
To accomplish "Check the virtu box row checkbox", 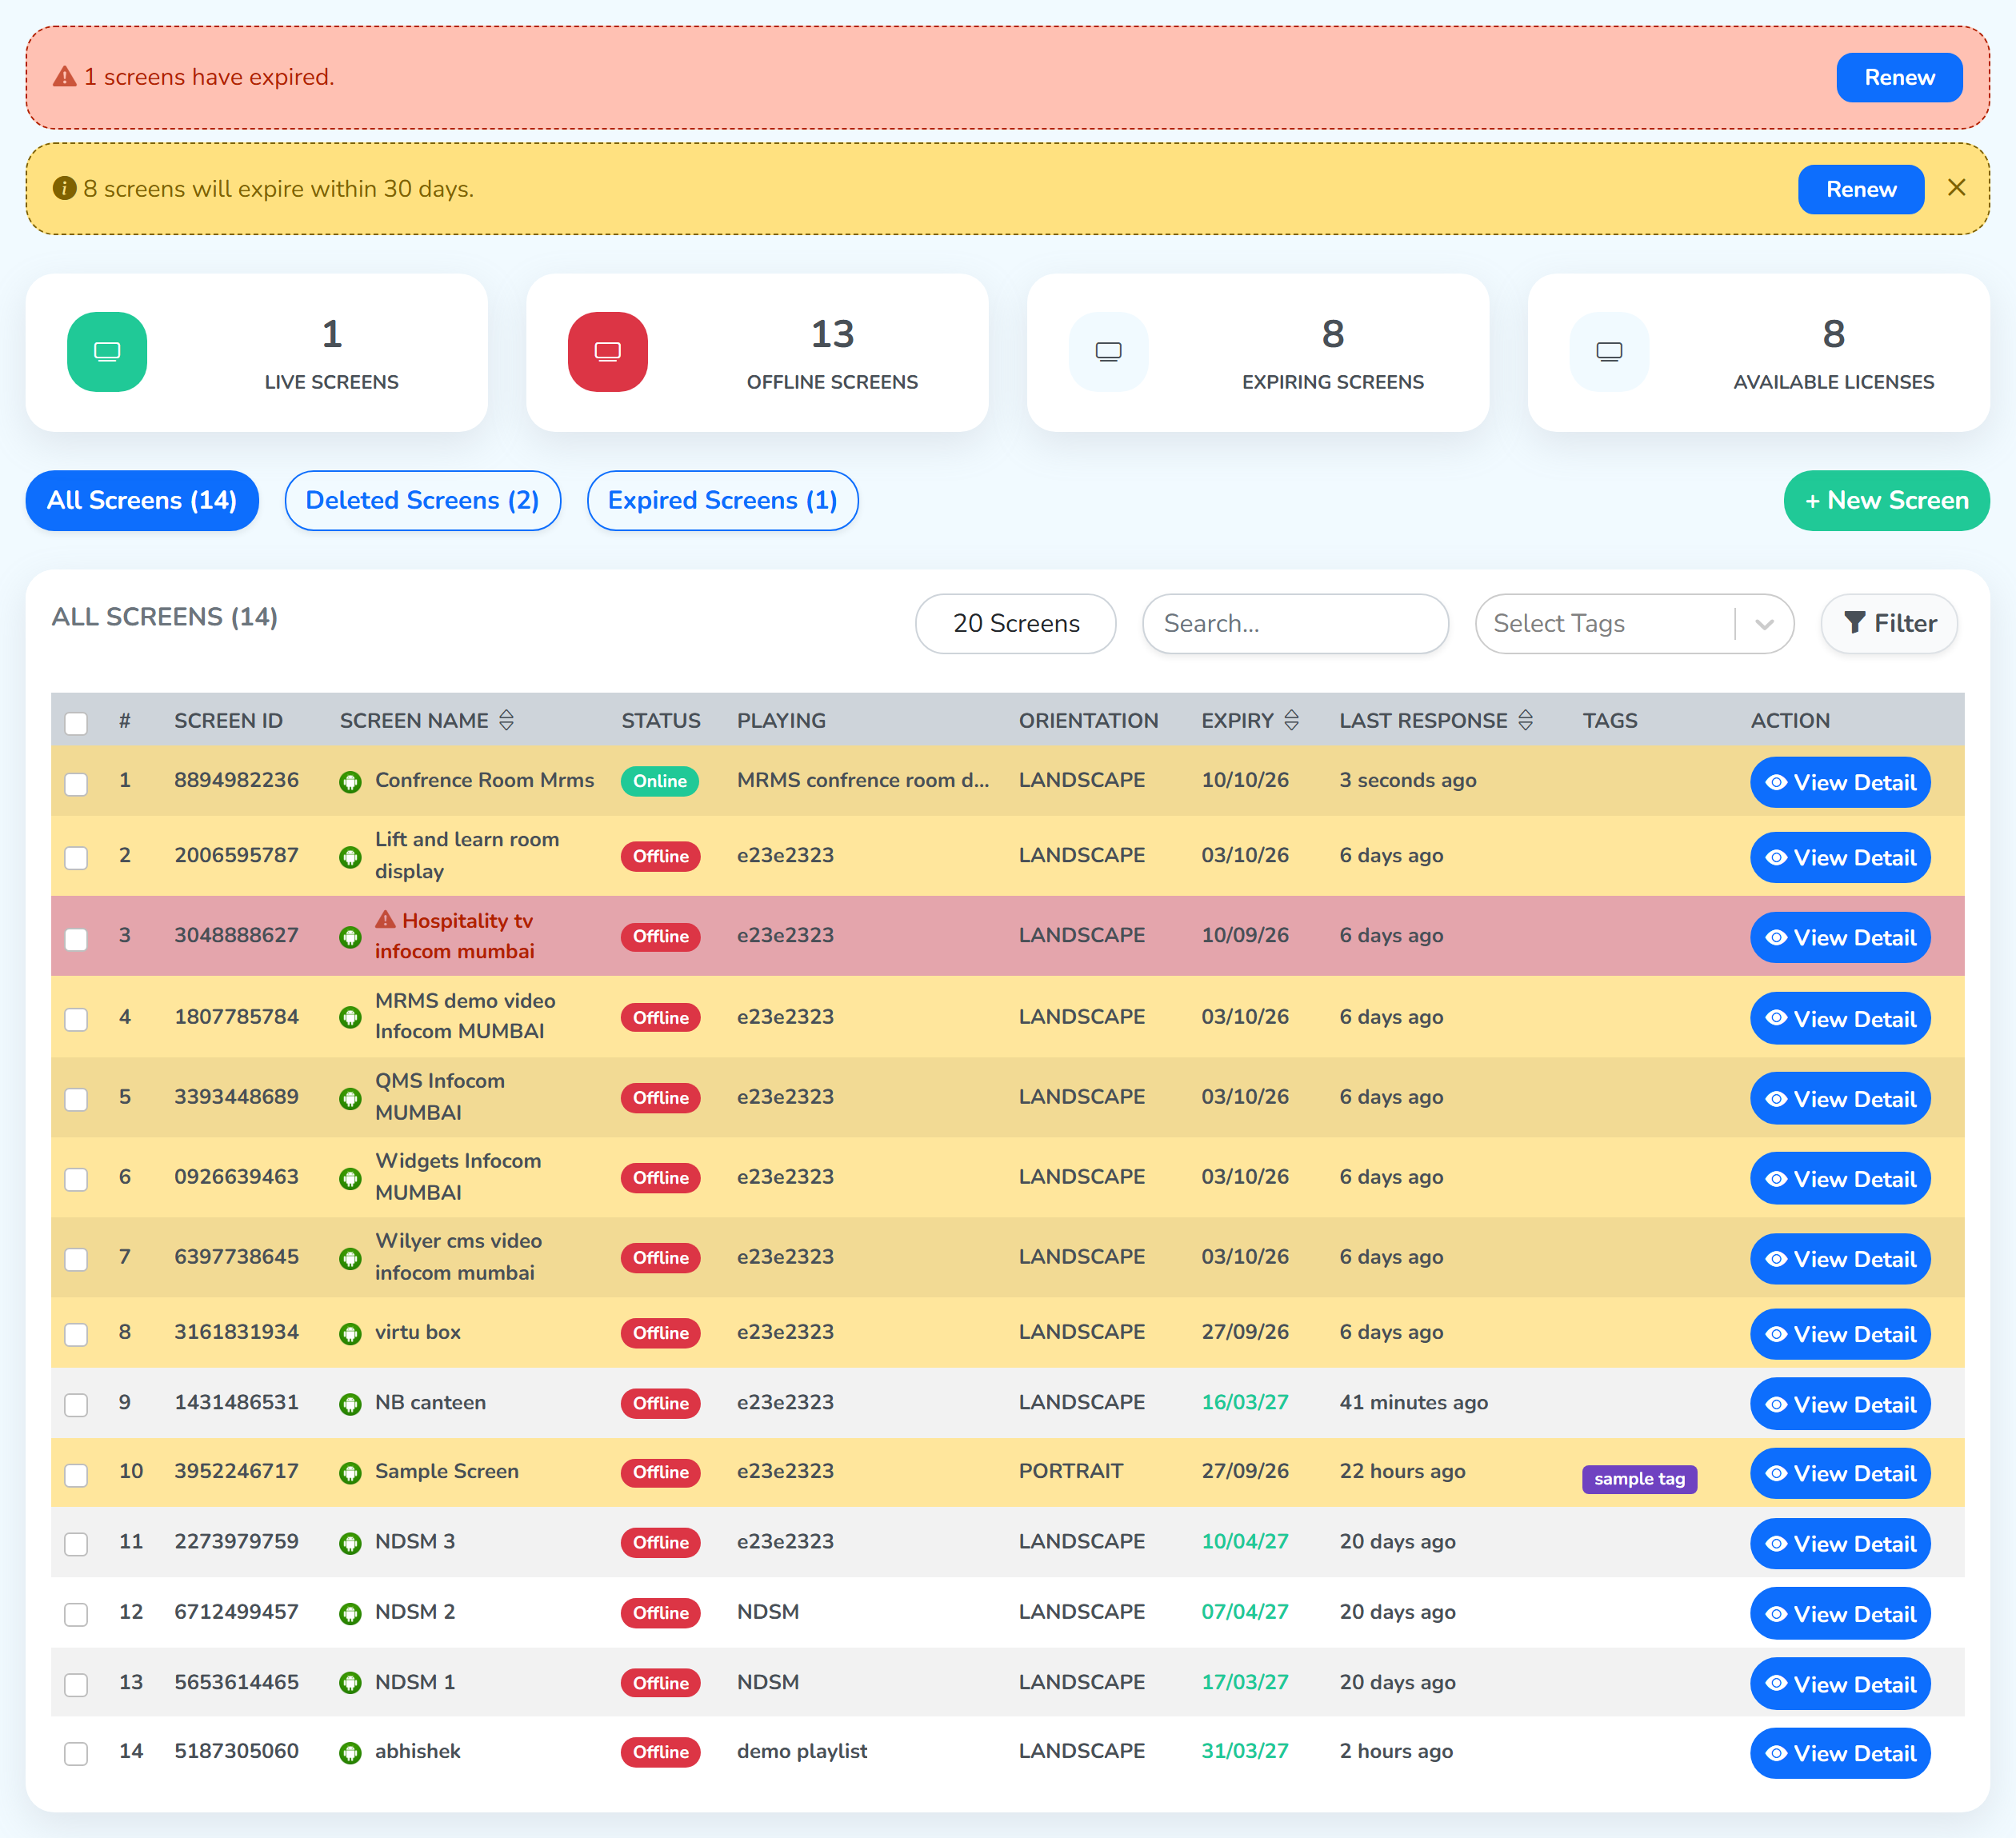I will (76, 1335).
